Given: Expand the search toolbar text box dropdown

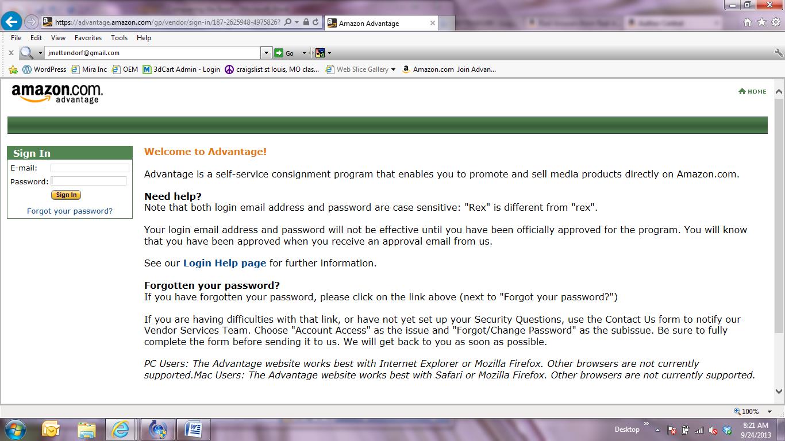Looking at the screenshot, I should click(265, 53).
